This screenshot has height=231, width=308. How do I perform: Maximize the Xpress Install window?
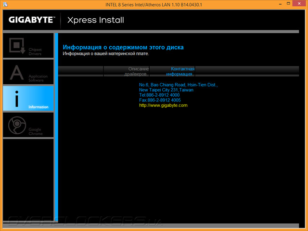(288, 3)
